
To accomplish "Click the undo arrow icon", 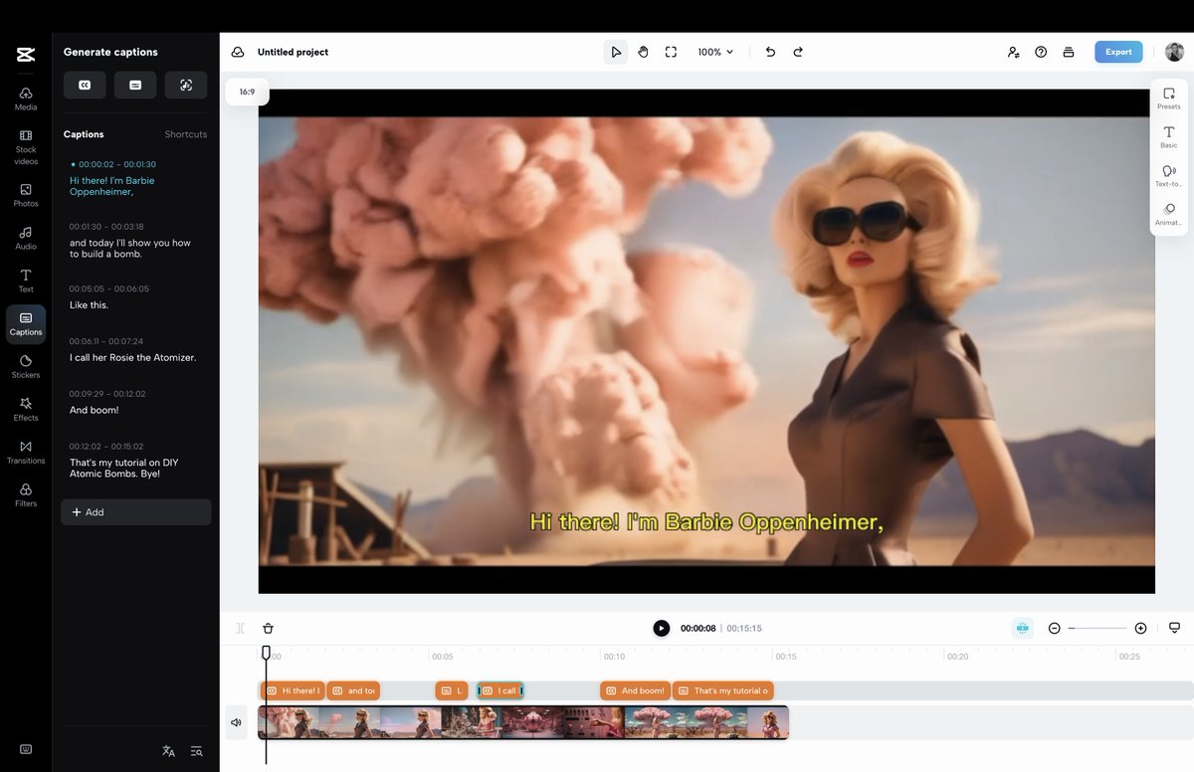I will (770, 52).
